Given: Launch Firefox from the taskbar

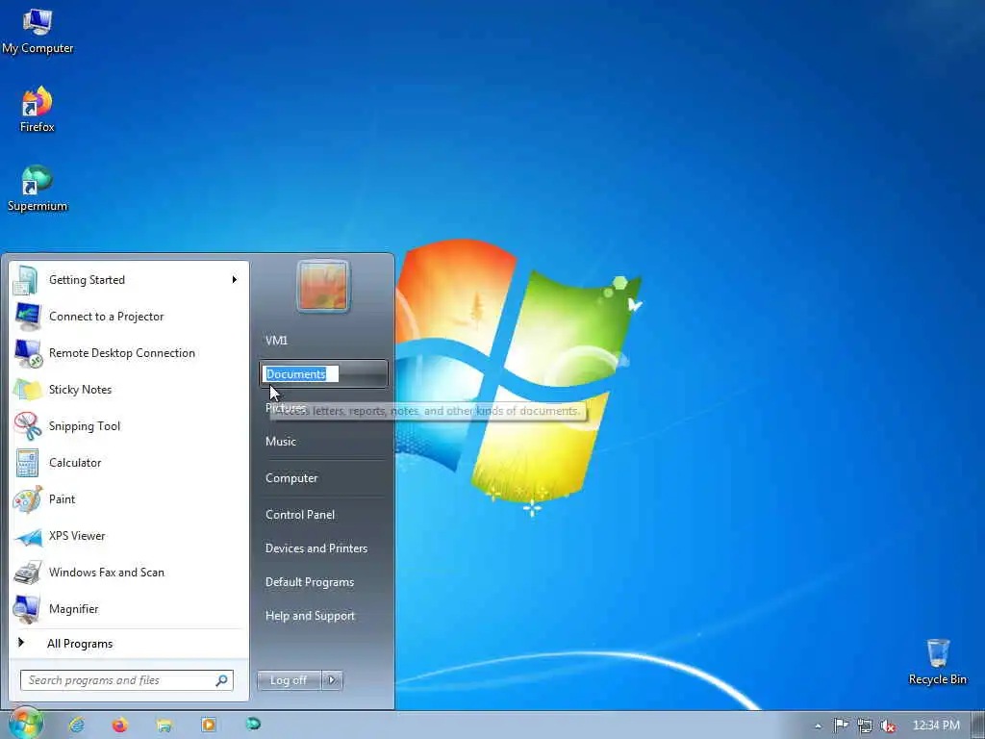Looking at the screenshot, I should tap(120, 726).
